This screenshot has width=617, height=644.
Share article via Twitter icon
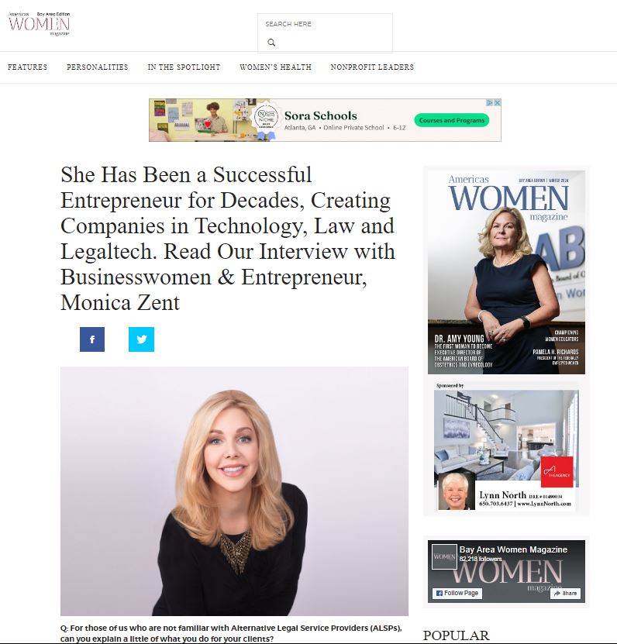click(141, 339)
